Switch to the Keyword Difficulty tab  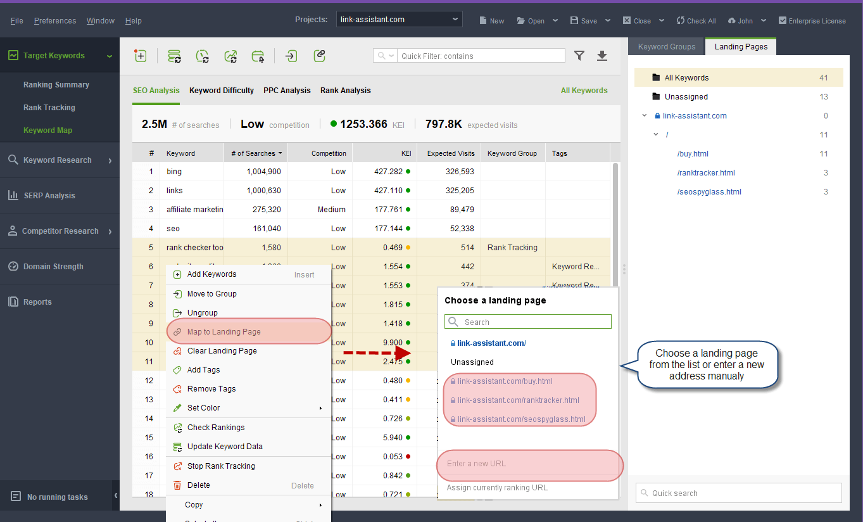point(222,91)
